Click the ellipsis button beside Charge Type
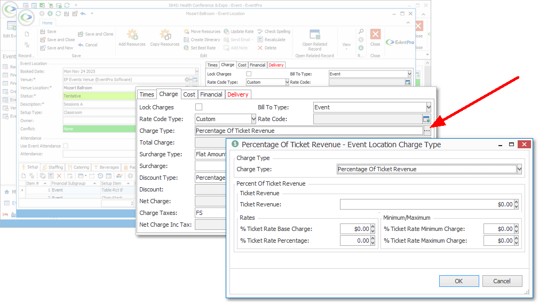539x304 pixels. coord(427,131)
